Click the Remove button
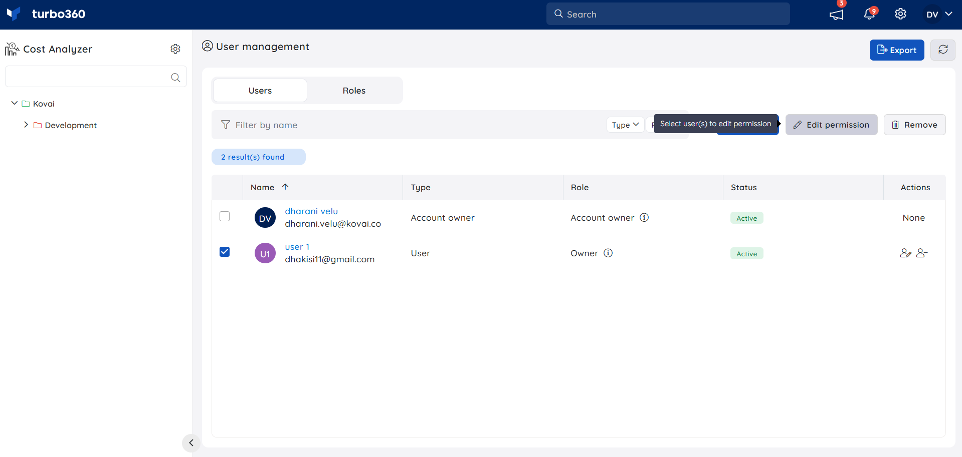This screenshot has height=457, width=962. (914, 125)
